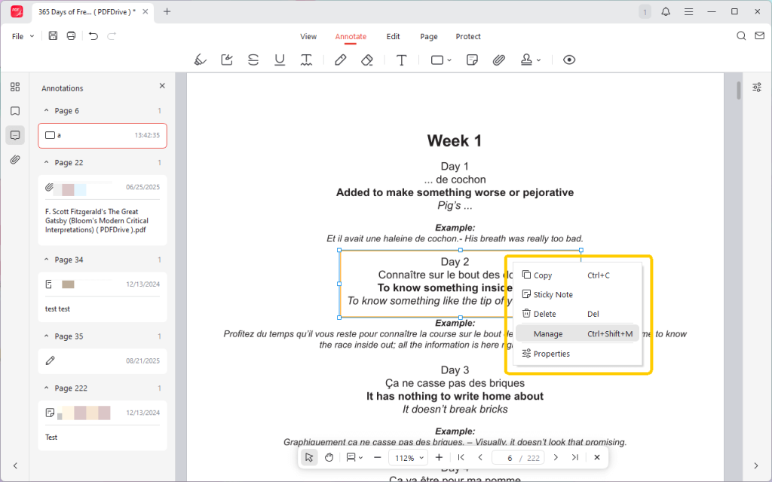Activate the Hand pan tool
This screenshot has width=772, height=482.
pos(329,457)
